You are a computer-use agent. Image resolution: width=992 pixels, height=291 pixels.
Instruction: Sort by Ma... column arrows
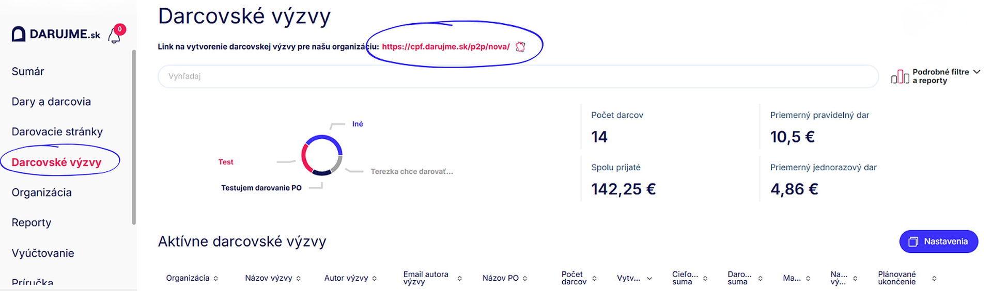click(808, 278)
